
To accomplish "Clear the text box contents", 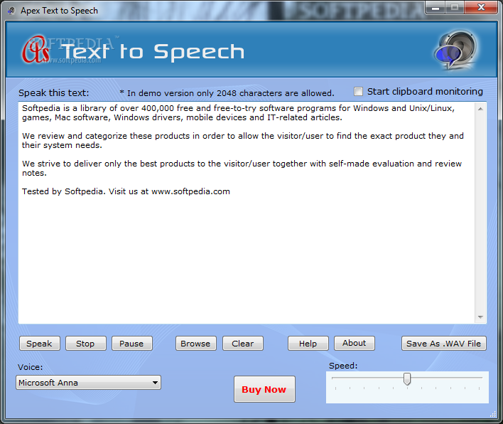I will [243, 344].
